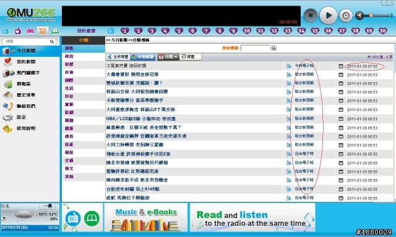Switch to the 本地媒體 tab

coord(143,57)
